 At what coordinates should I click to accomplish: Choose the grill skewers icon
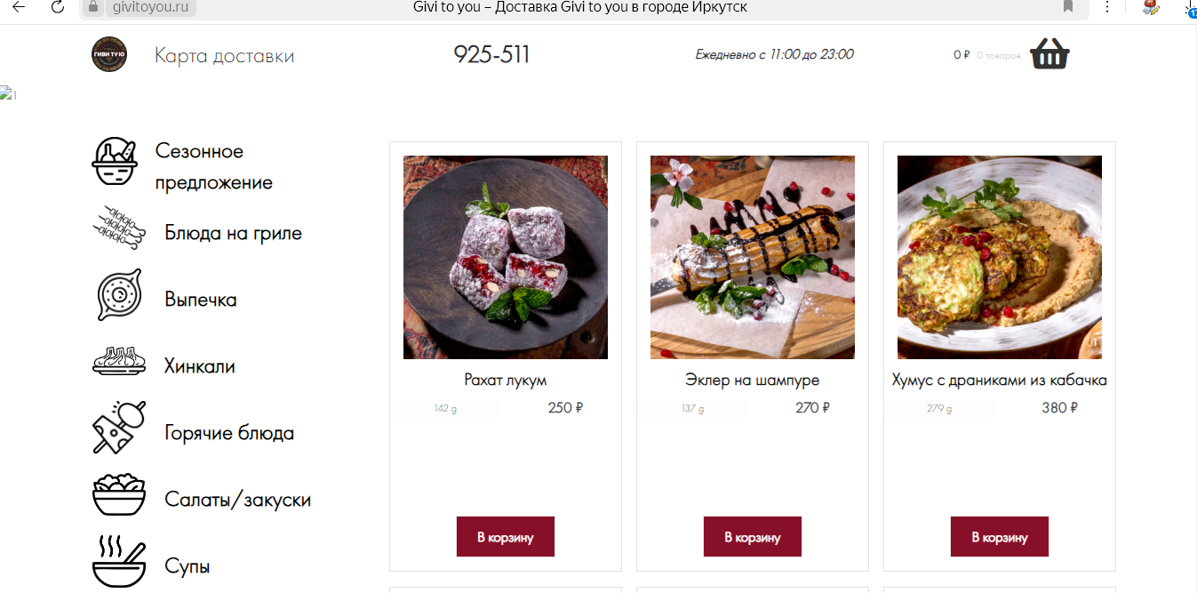coord(119,228)
